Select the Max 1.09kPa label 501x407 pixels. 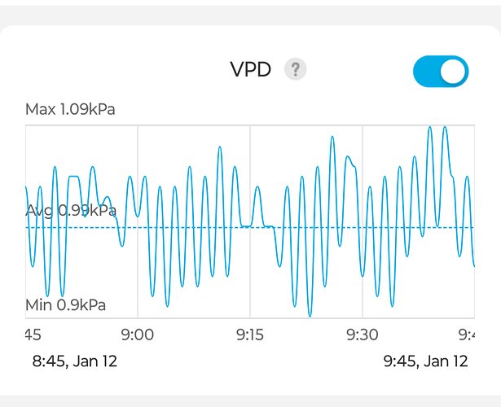coord(71,109)
